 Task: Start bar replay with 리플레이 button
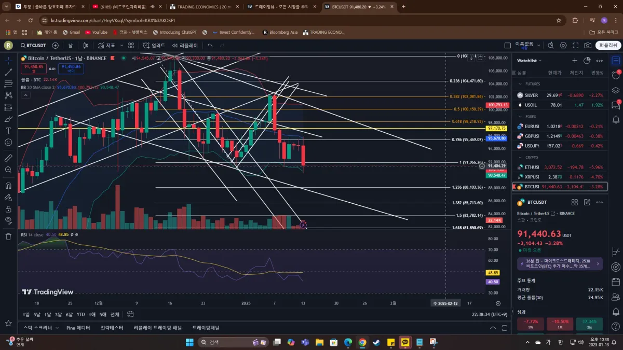point(185,46)
